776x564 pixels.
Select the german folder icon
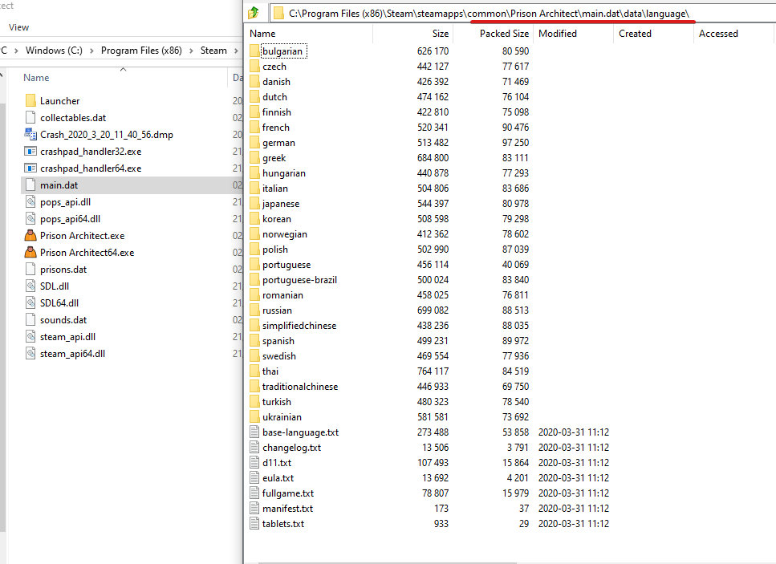(254, 143)
